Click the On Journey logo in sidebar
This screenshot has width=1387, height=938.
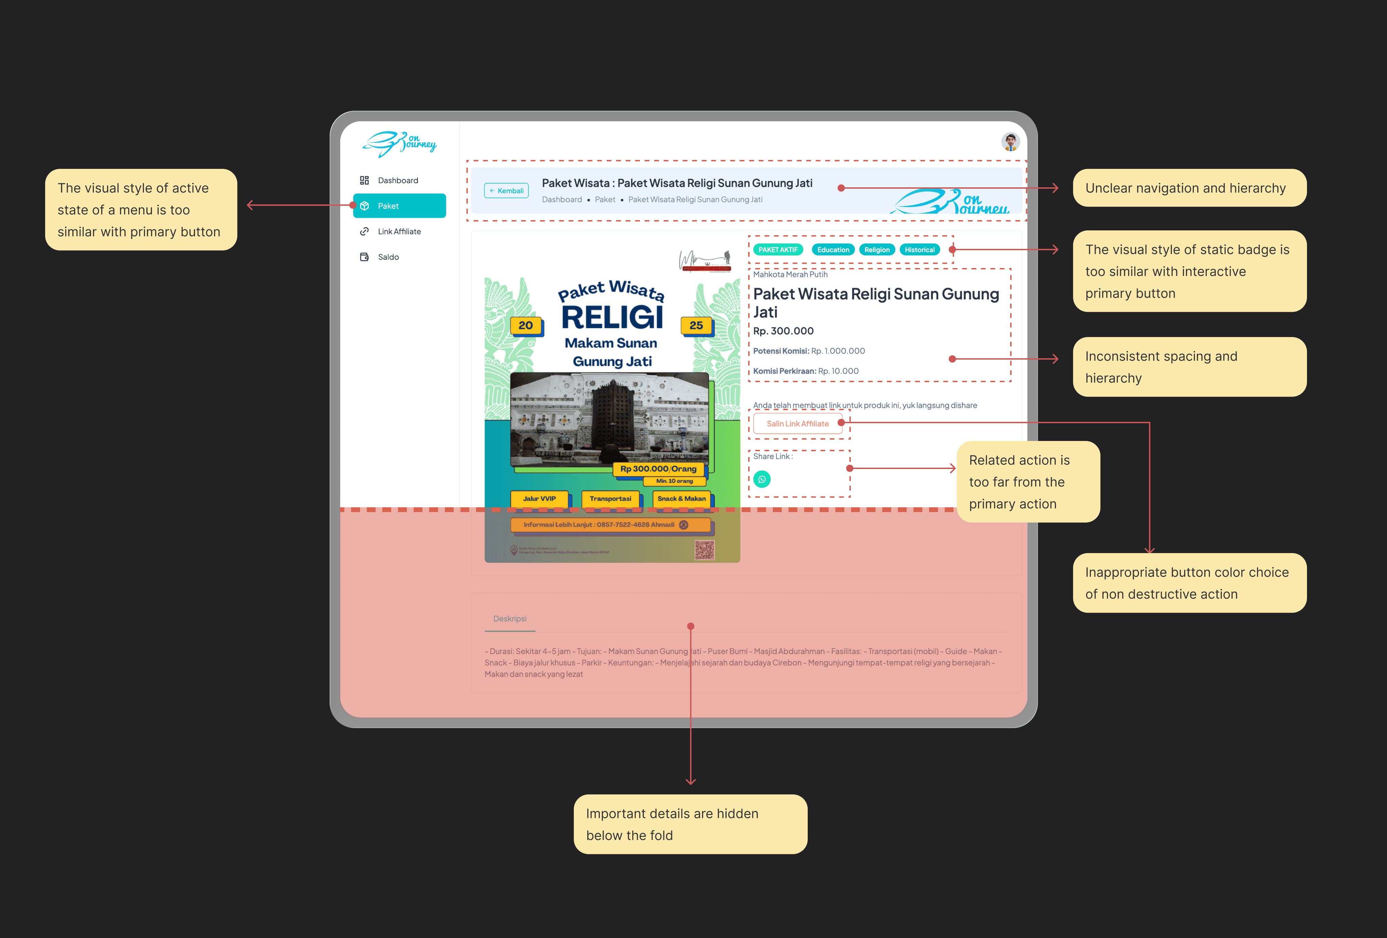(399, 144)
